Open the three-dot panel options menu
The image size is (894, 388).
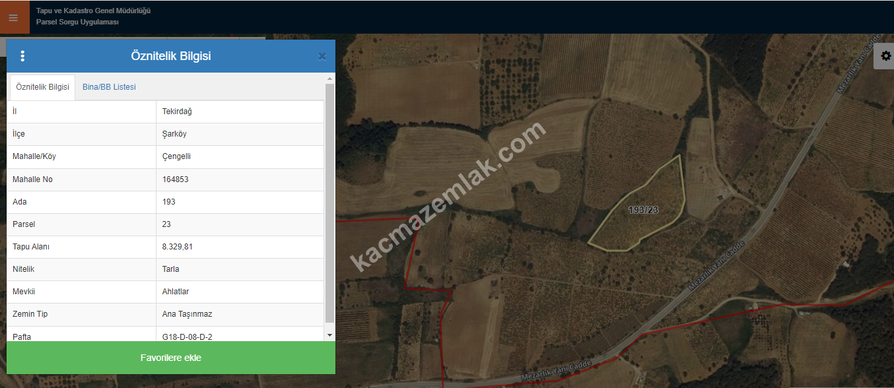[x=22, y=56]
